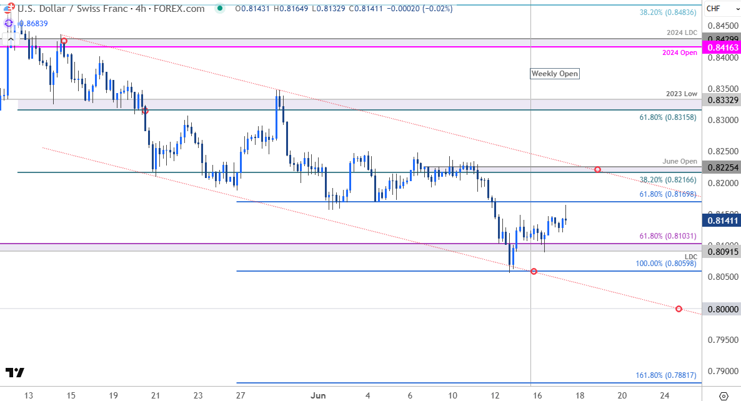Toggle the Weekly Open label
The height and width of the screenshot is (401, 741).
(x=555, y=73)
